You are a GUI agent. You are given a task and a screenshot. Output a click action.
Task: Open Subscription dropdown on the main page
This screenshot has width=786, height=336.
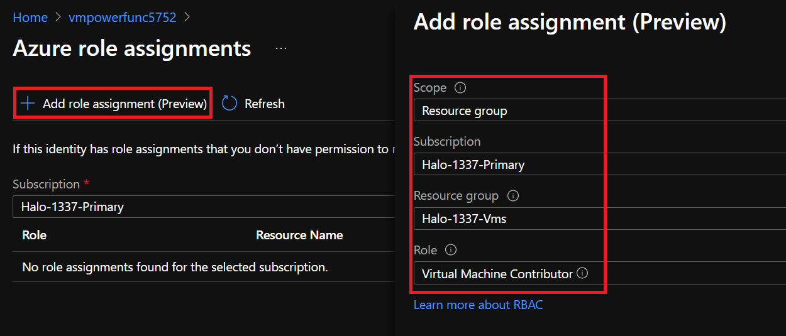(204, 207)
